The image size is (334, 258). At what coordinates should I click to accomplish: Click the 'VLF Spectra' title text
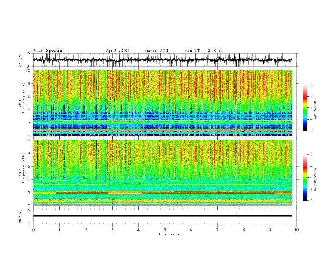click(48, 51)
